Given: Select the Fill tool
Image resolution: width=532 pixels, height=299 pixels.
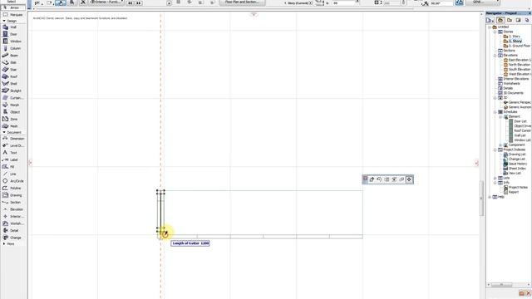Looking at the screenshot, I should tap(13, 167).
